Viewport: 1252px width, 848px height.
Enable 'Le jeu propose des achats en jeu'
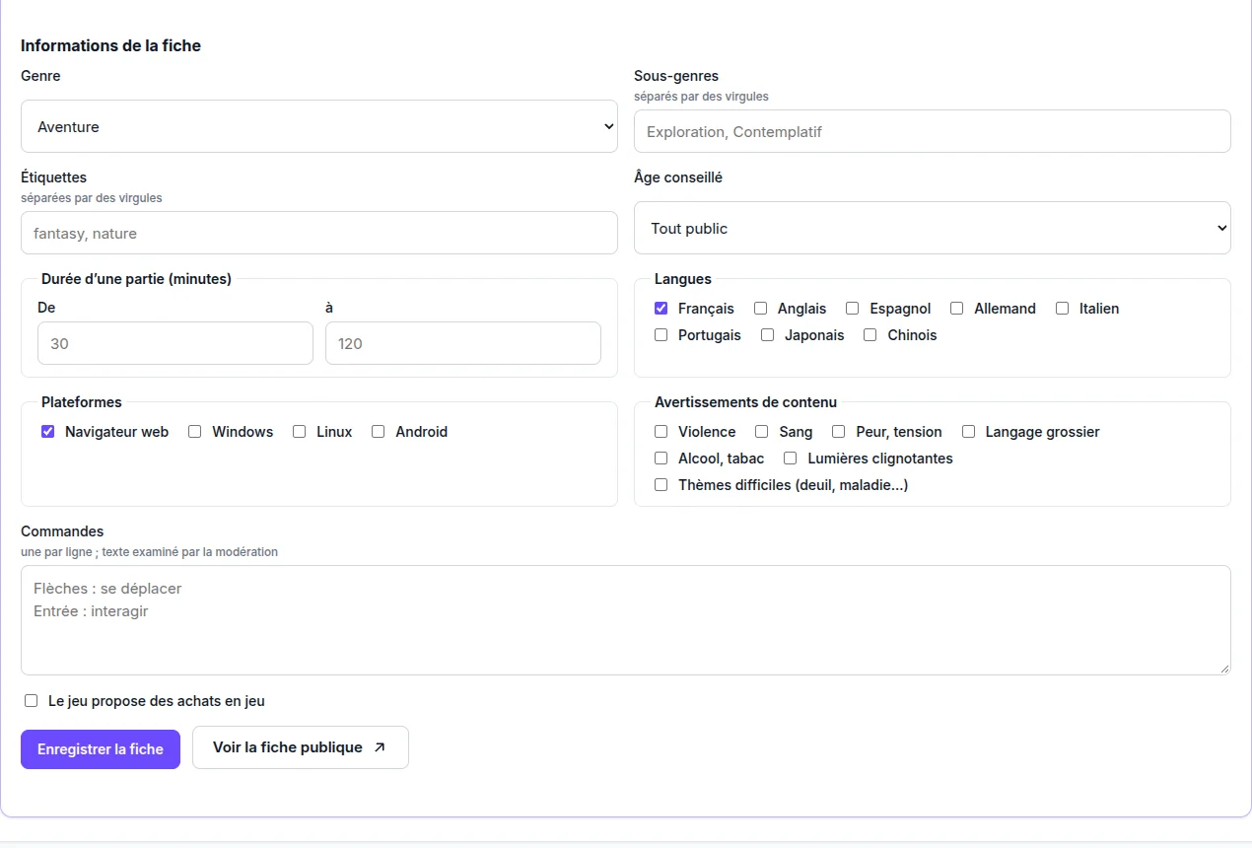(32, 701)
